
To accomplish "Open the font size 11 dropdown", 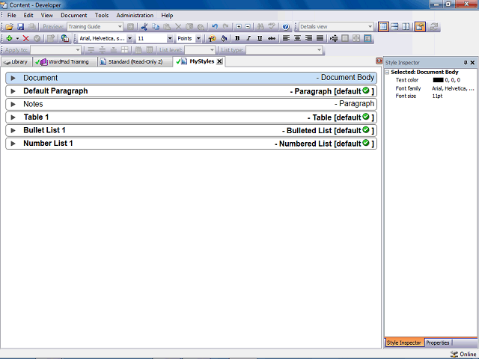I will (x=170, y=38).
